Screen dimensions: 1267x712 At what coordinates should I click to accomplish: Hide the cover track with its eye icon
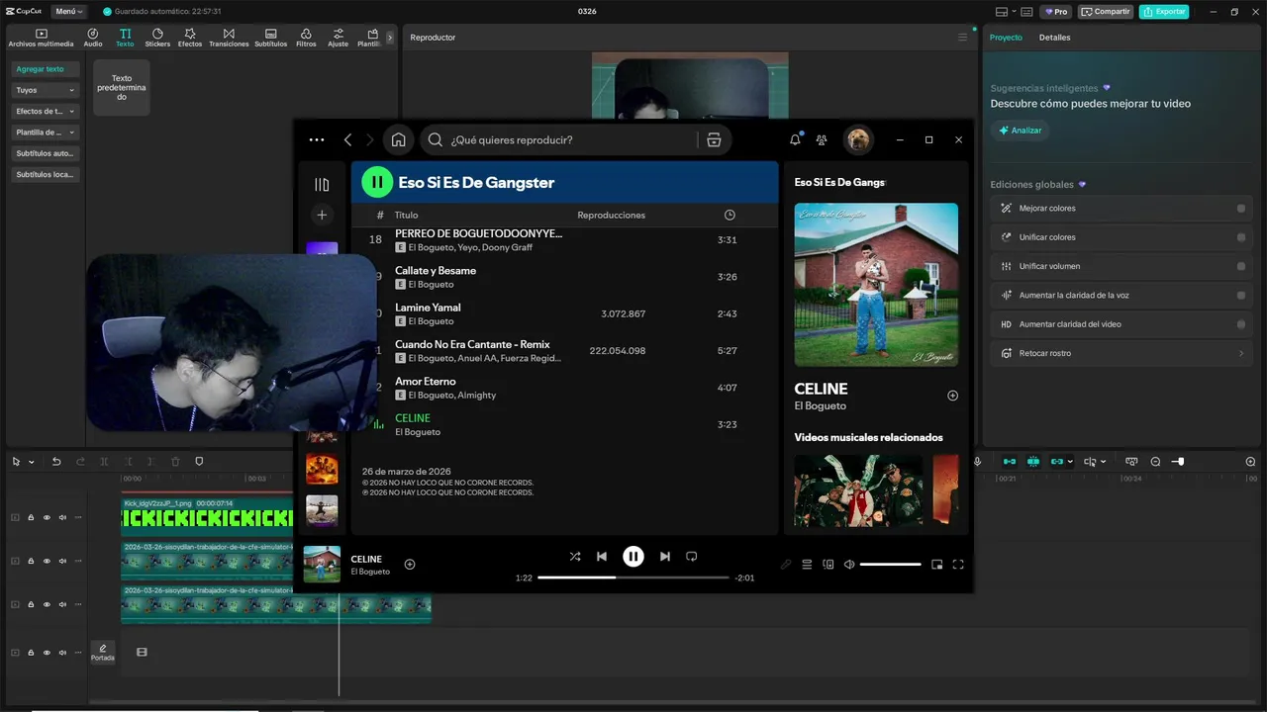(x=47, y=653)
